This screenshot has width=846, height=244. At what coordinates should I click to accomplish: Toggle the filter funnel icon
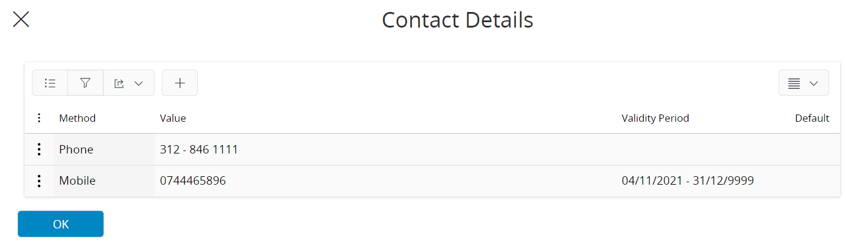click(85, 83)
